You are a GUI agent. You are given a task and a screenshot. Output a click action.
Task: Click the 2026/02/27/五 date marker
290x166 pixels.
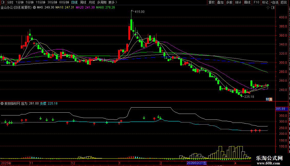(x=197, y=163)
